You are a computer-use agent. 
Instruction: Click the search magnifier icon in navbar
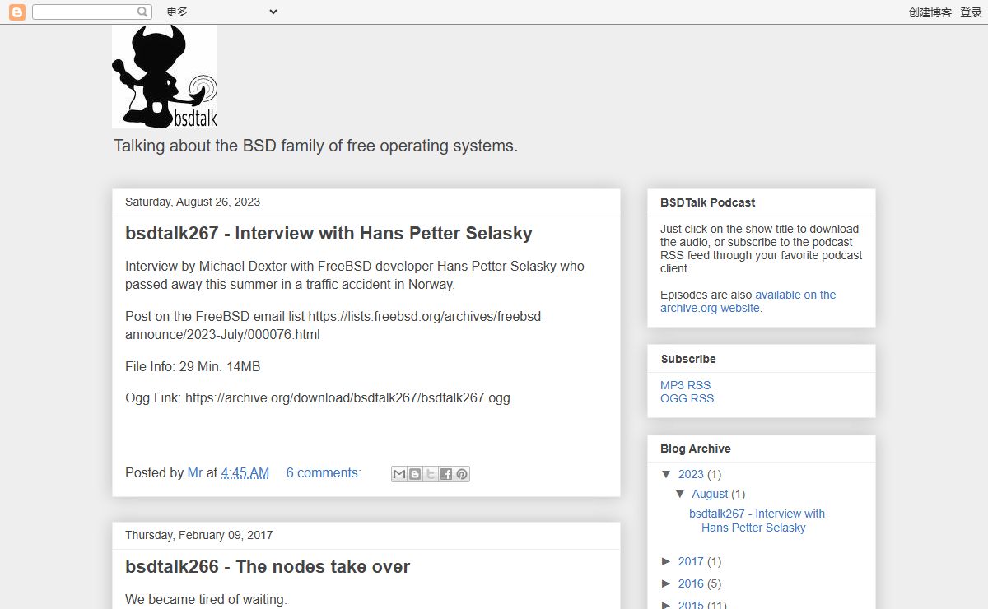143,12
